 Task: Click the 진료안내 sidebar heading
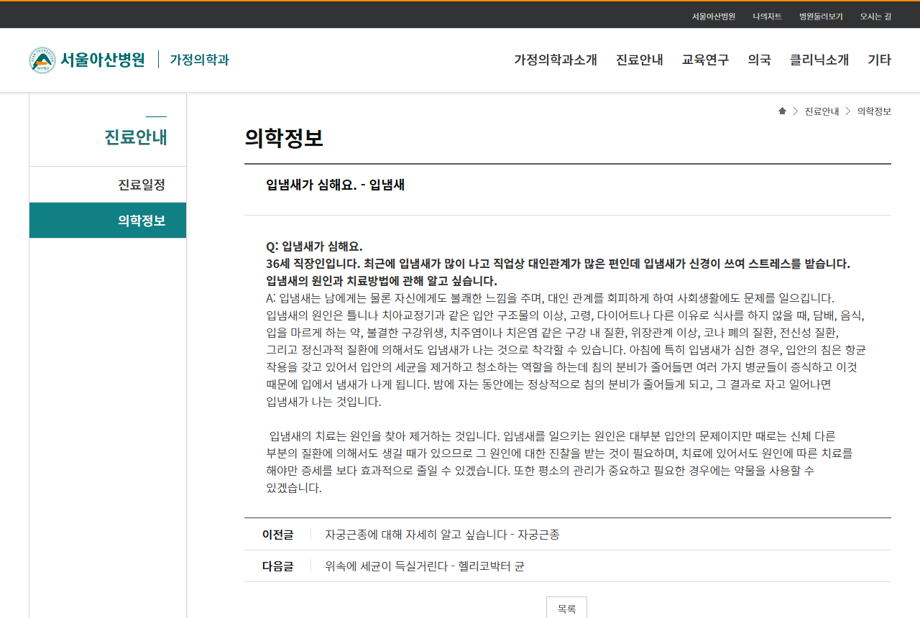coord(136,137)
